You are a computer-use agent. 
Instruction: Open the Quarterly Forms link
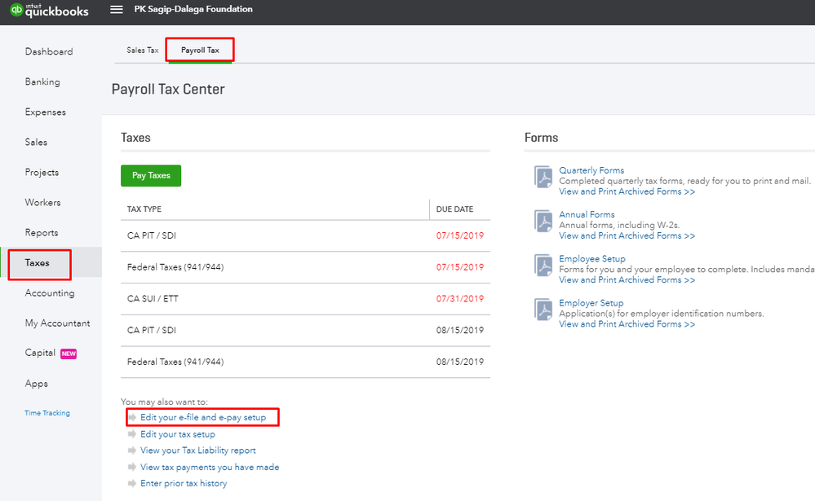pyautogui.click(x=591, y=170)
